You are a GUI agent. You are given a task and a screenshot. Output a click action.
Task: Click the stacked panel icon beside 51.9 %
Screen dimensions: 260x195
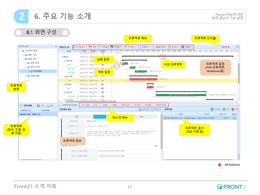pos(238,47)
